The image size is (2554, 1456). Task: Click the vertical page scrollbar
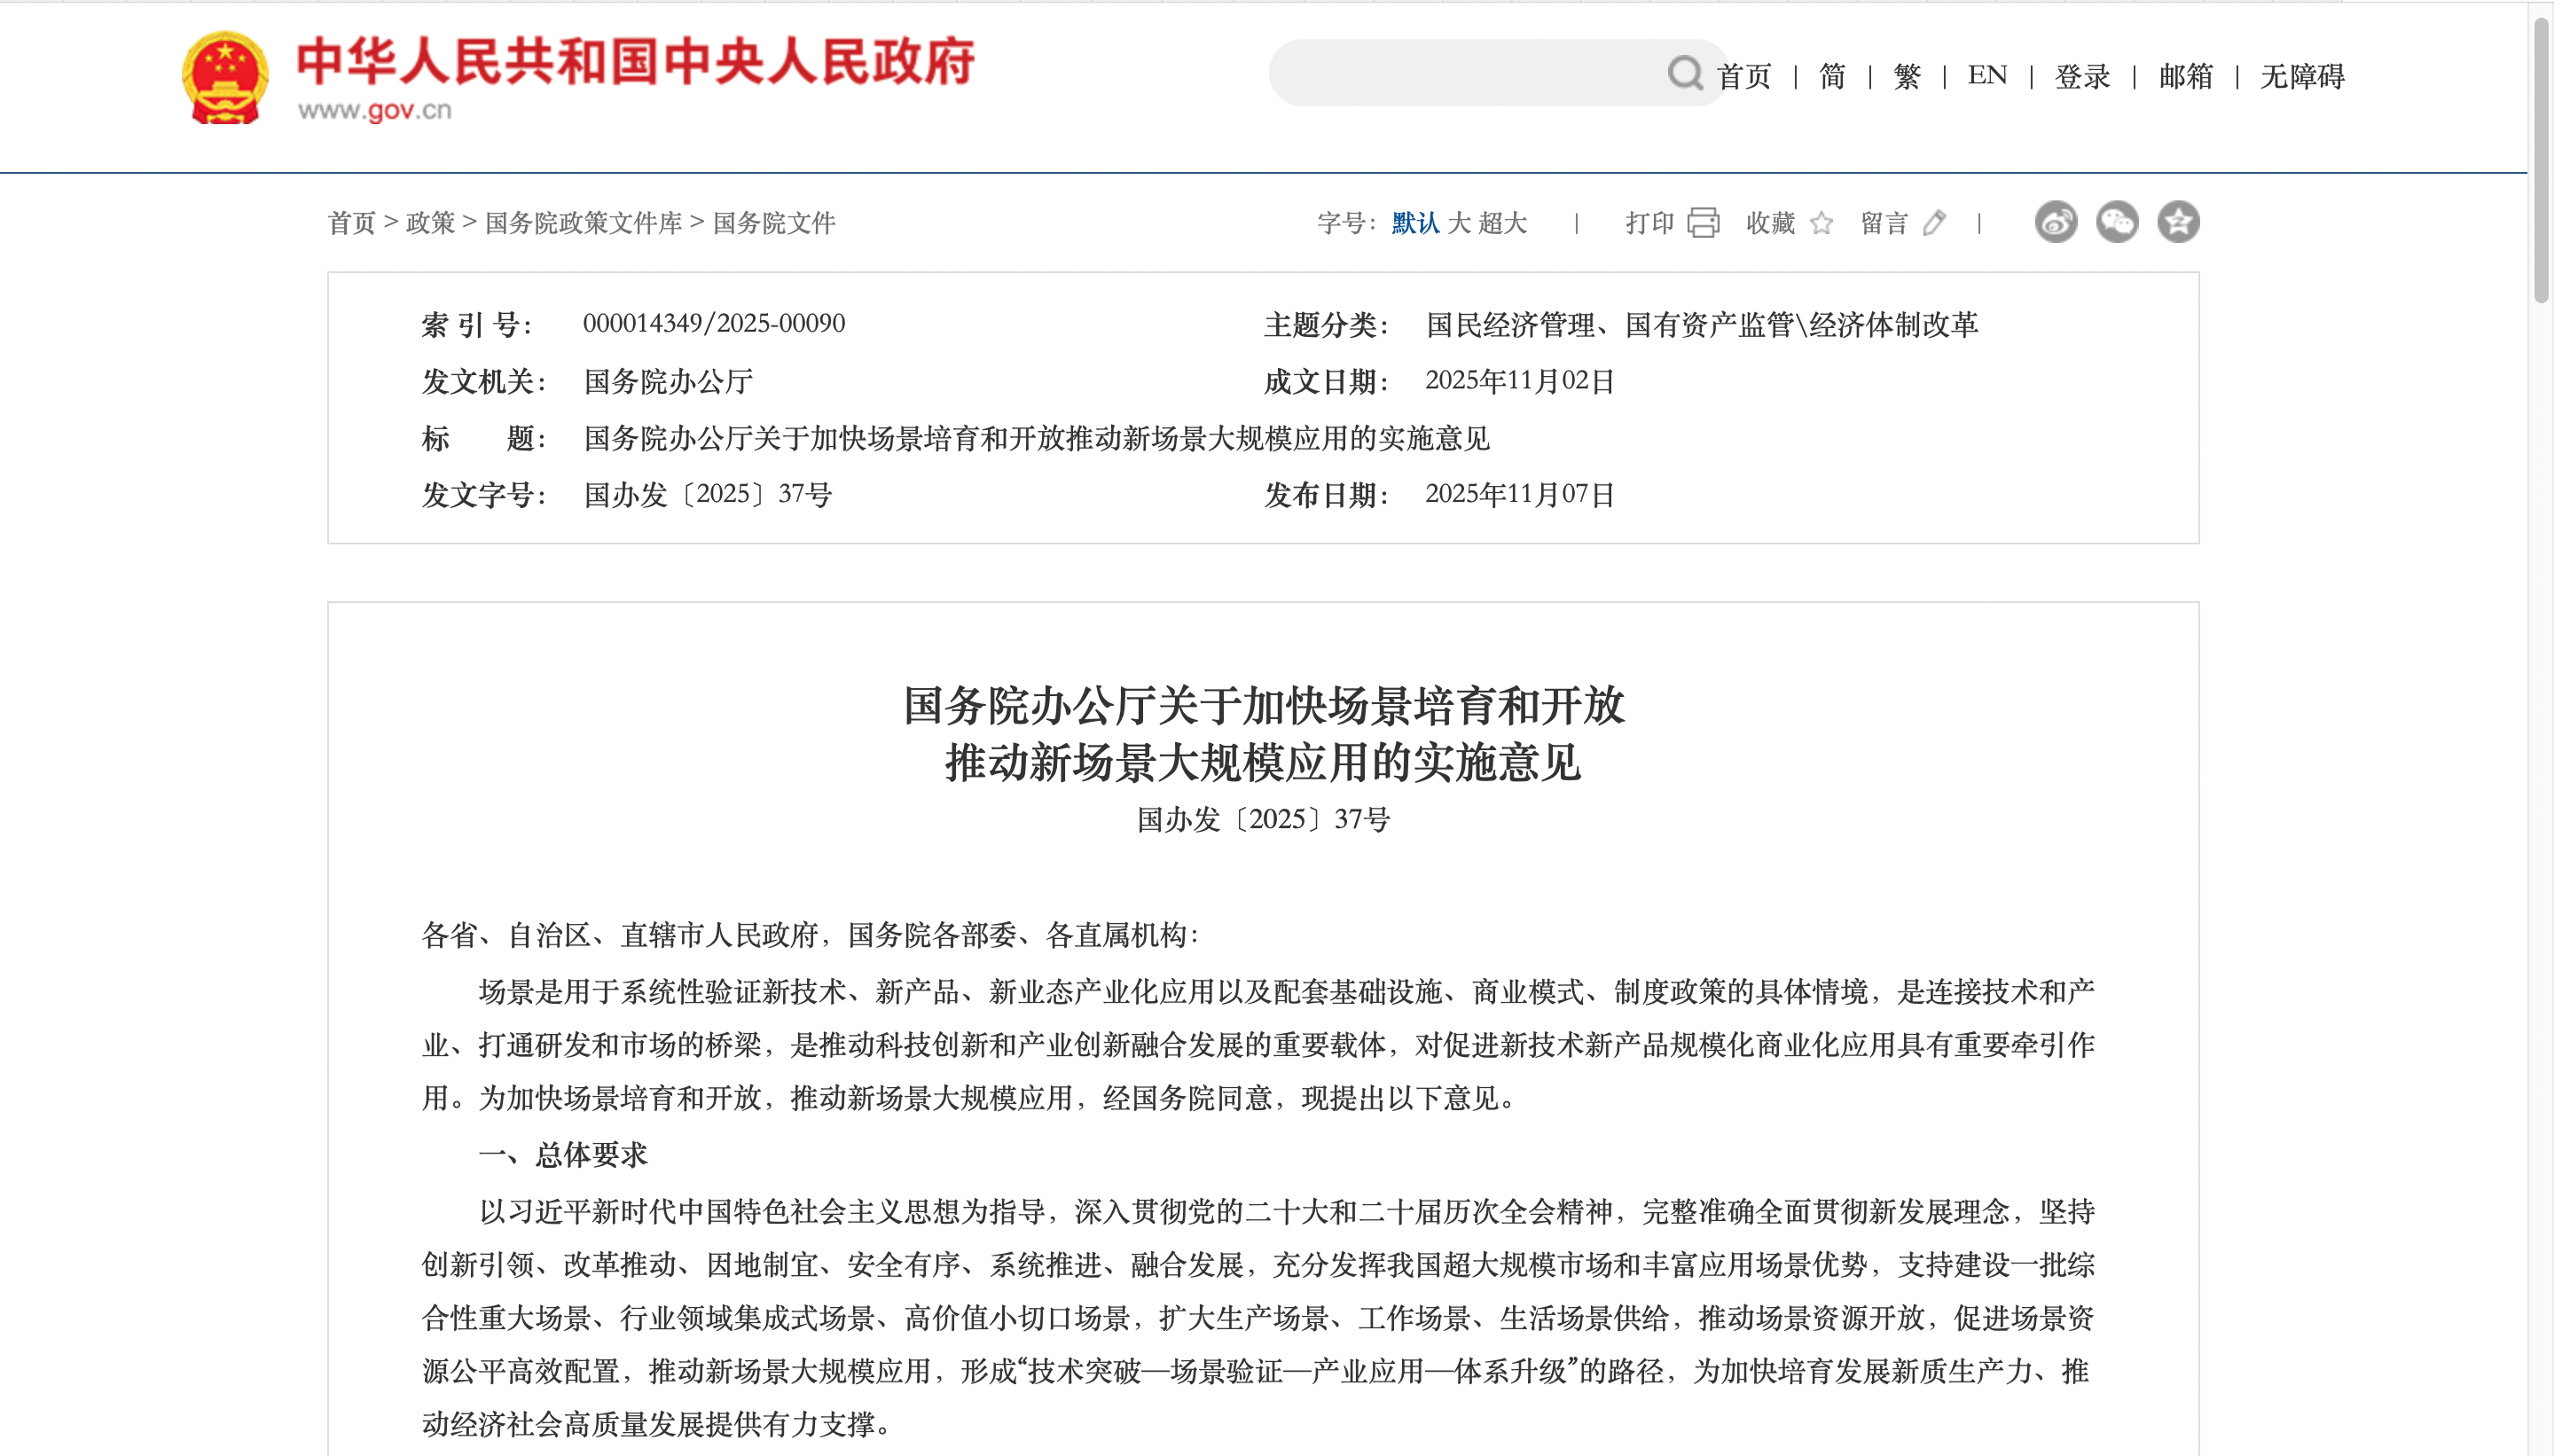point(2541,160)
